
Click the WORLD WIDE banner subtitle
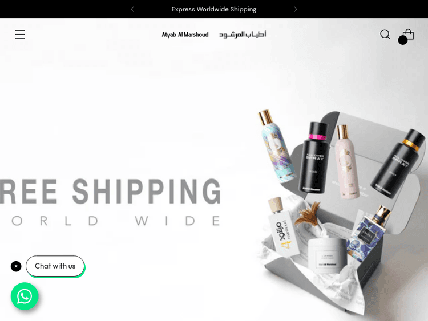pos(116,221)
